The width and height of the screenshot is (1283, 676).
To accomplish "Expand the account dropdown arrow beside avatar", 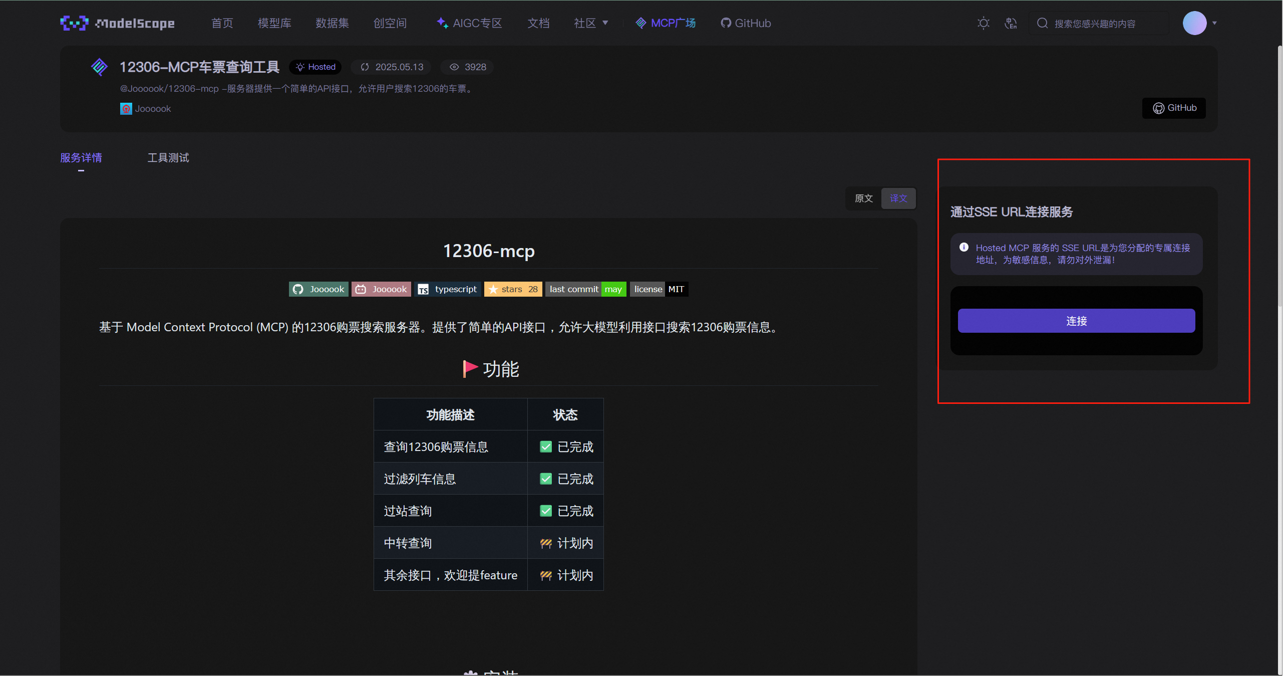I will [x=1214, y=23].
